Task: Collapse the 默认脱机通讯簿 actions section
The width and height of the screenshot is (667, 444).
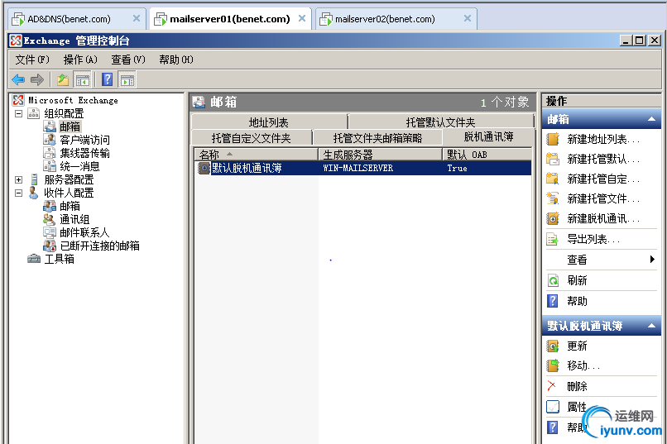Action: click(x=651, y=326)
